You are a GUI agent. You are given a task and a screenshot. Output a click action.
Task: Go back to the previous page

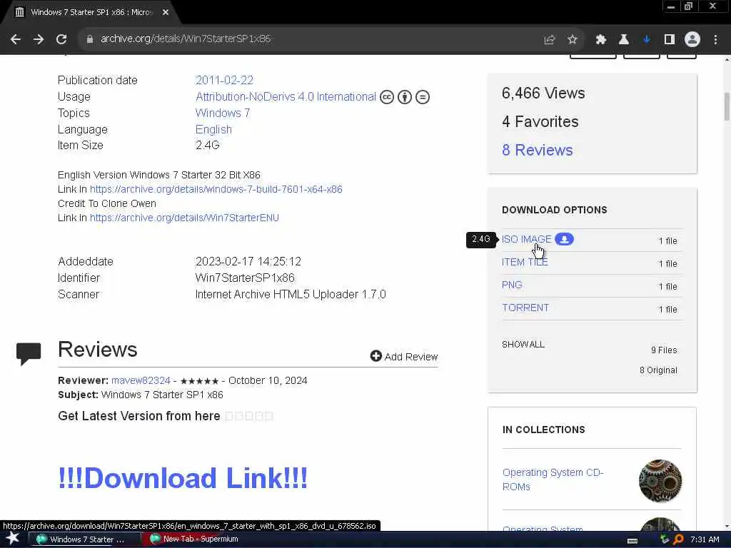point(16,39)
